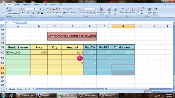The image size is (175, 98).
Task: Undo via Quick Access Toolbar
Action: click(4, 19)
